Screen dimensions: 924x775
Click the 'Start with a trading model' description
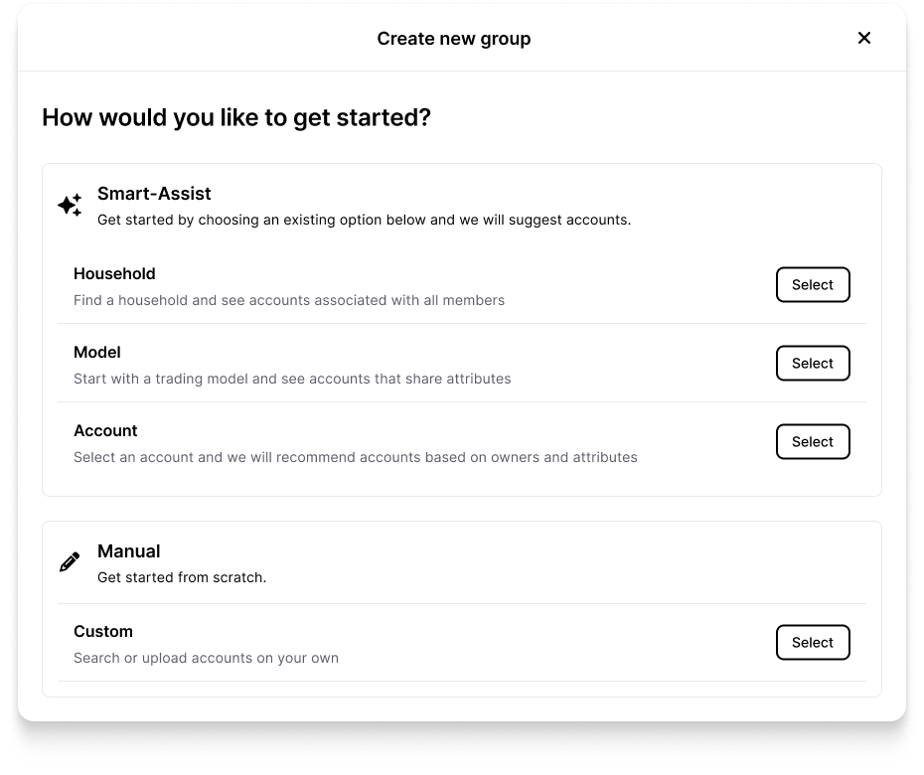[292, 379]
